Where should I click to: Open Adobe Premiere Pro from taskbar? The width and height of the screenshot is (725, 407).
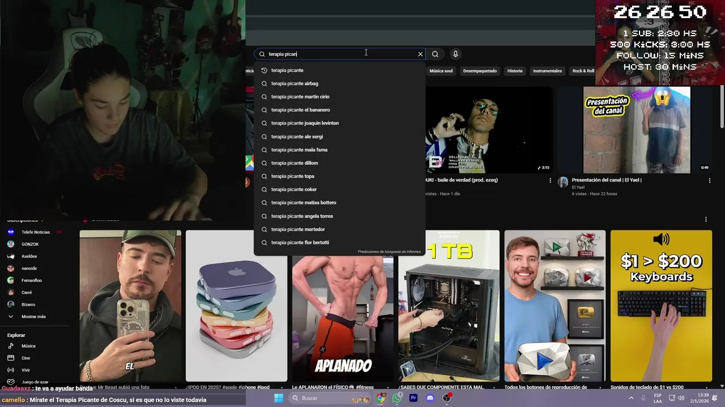(x=413, y=398)
